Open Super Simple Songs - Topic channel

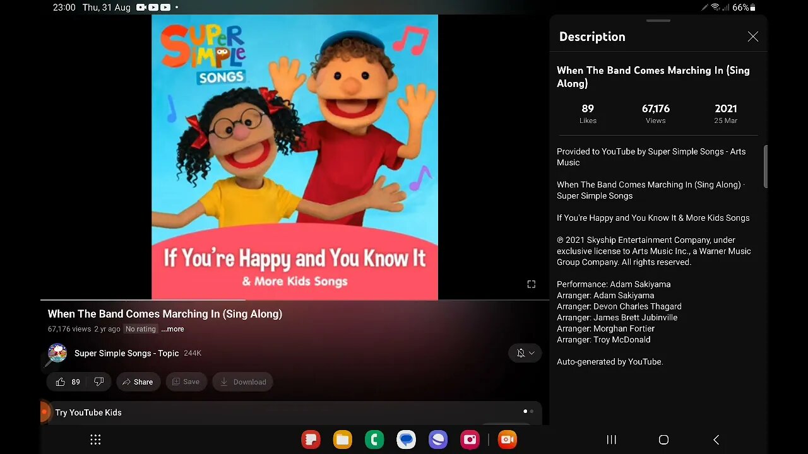126,353
